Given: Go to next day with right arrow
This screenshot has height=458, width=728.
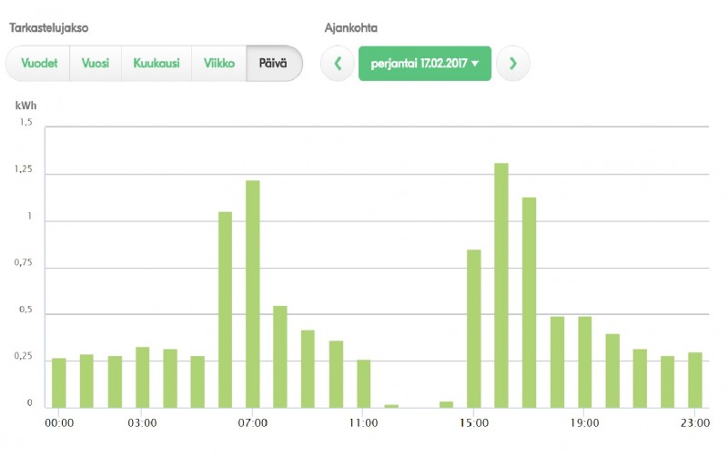Looking at the screenshot, I should (x=513, y=64).
